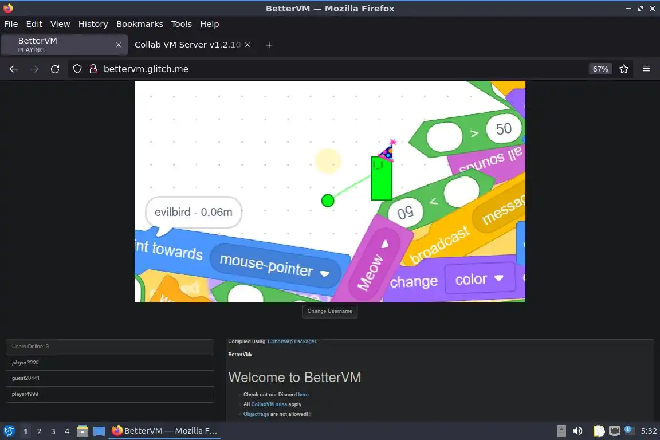The width and height of the screenshot is (660, 440).
Task: Click the mouse-pointer dropdown in game block
Action: (274, 265)
